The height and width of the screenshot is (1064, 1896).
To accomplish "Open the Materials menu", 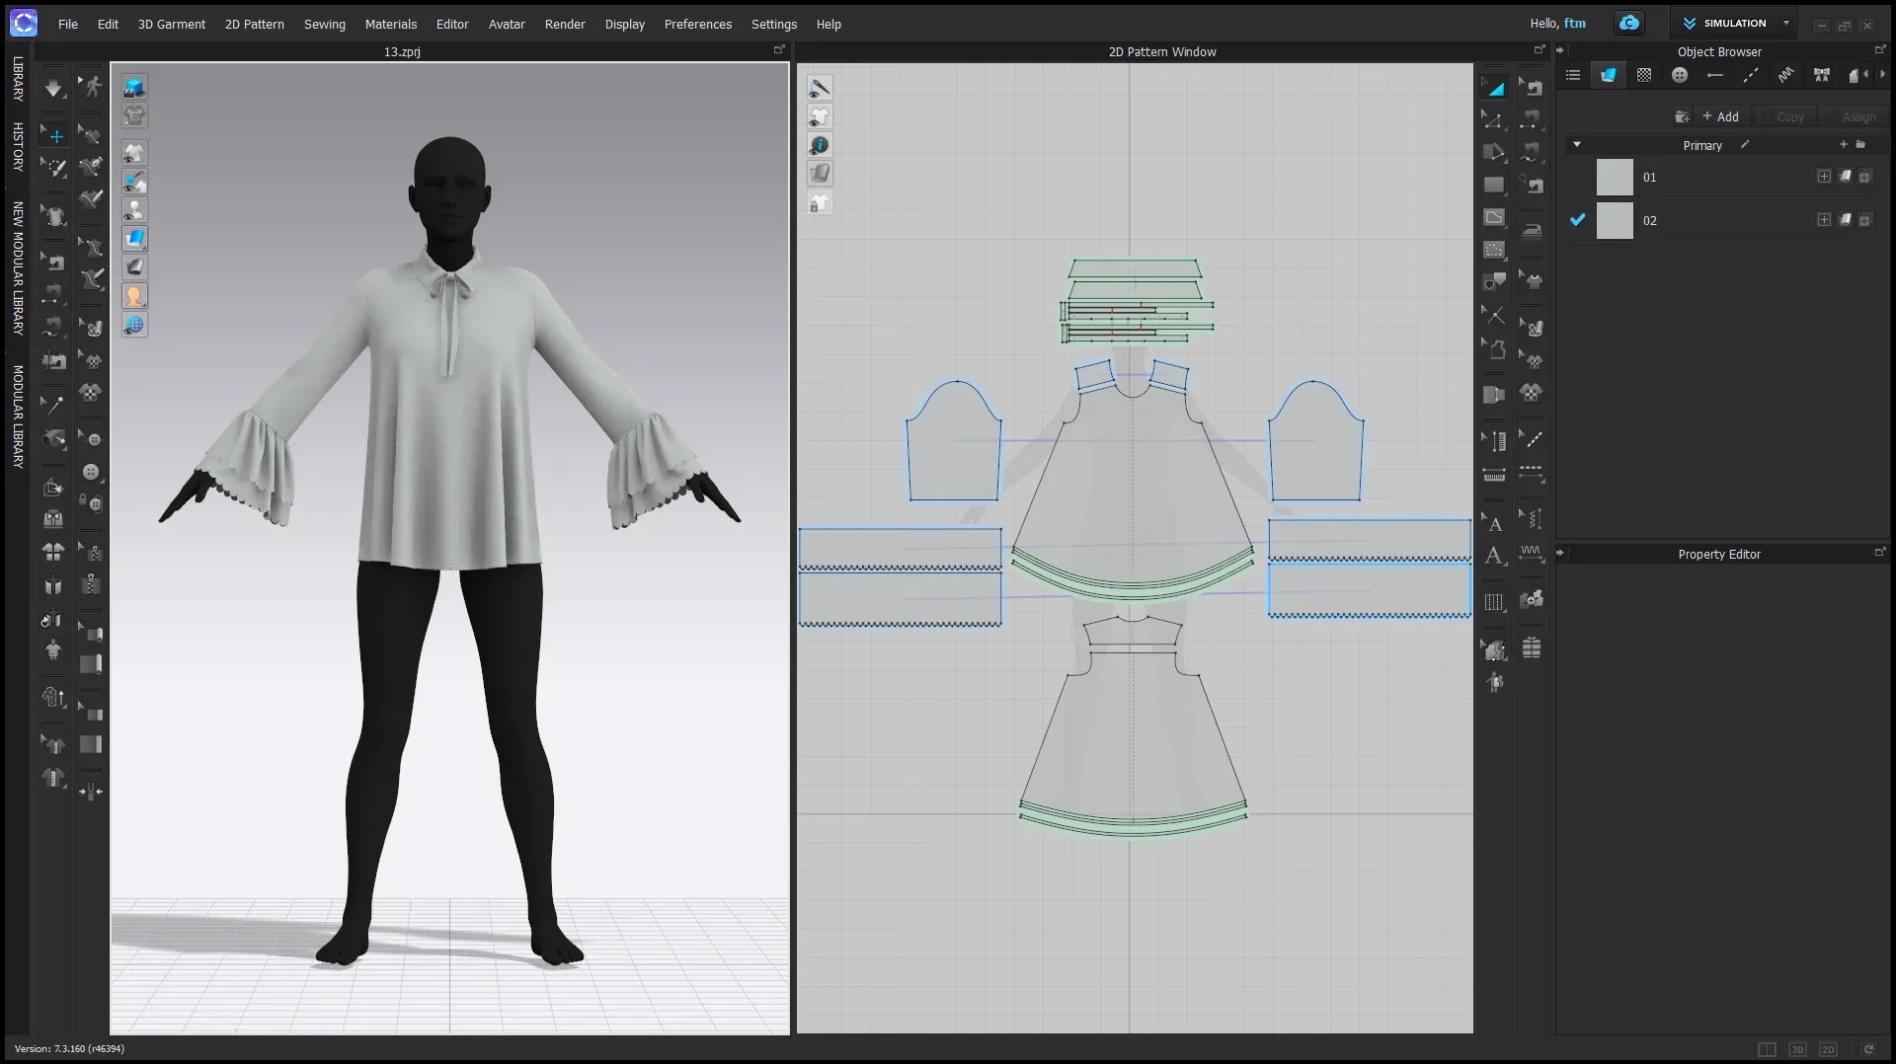I will coord(390,24).
